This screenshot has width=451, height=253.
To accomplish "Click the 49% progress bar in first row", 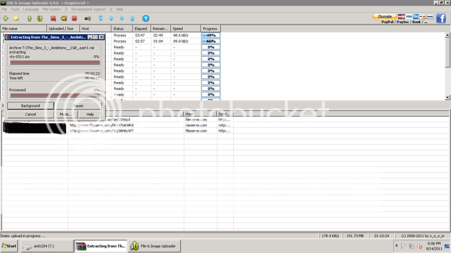I will 211,35.
